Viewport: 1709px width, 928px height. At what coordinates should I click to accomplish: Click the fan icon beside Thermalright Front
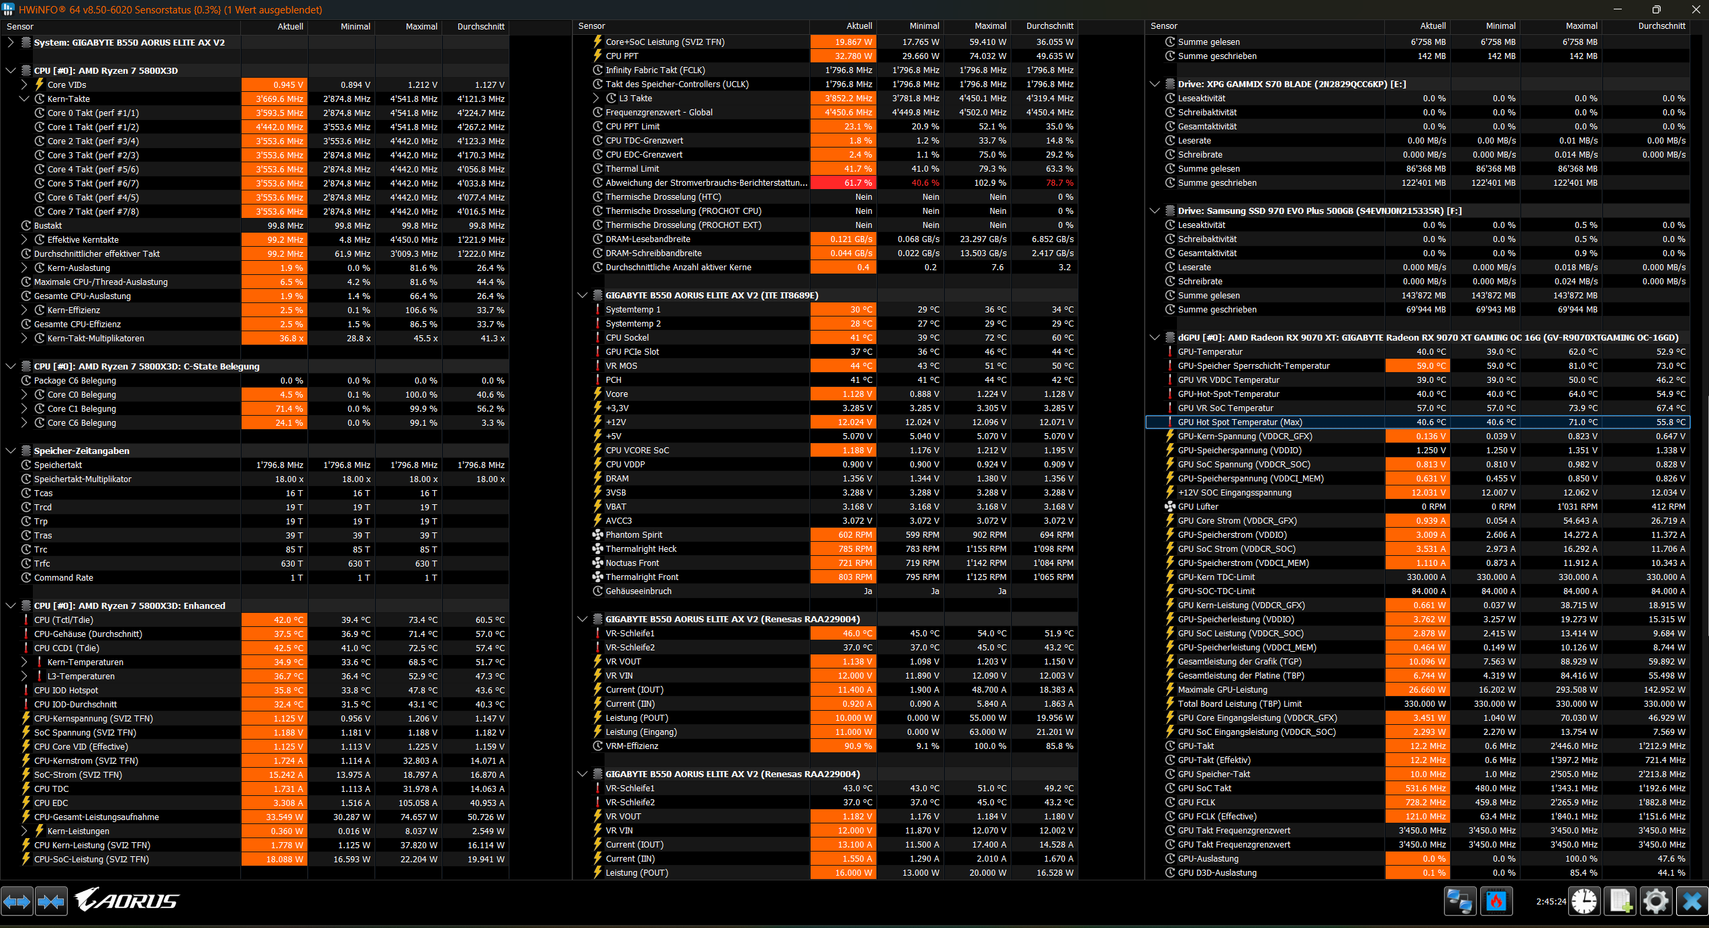click(597, 577)
